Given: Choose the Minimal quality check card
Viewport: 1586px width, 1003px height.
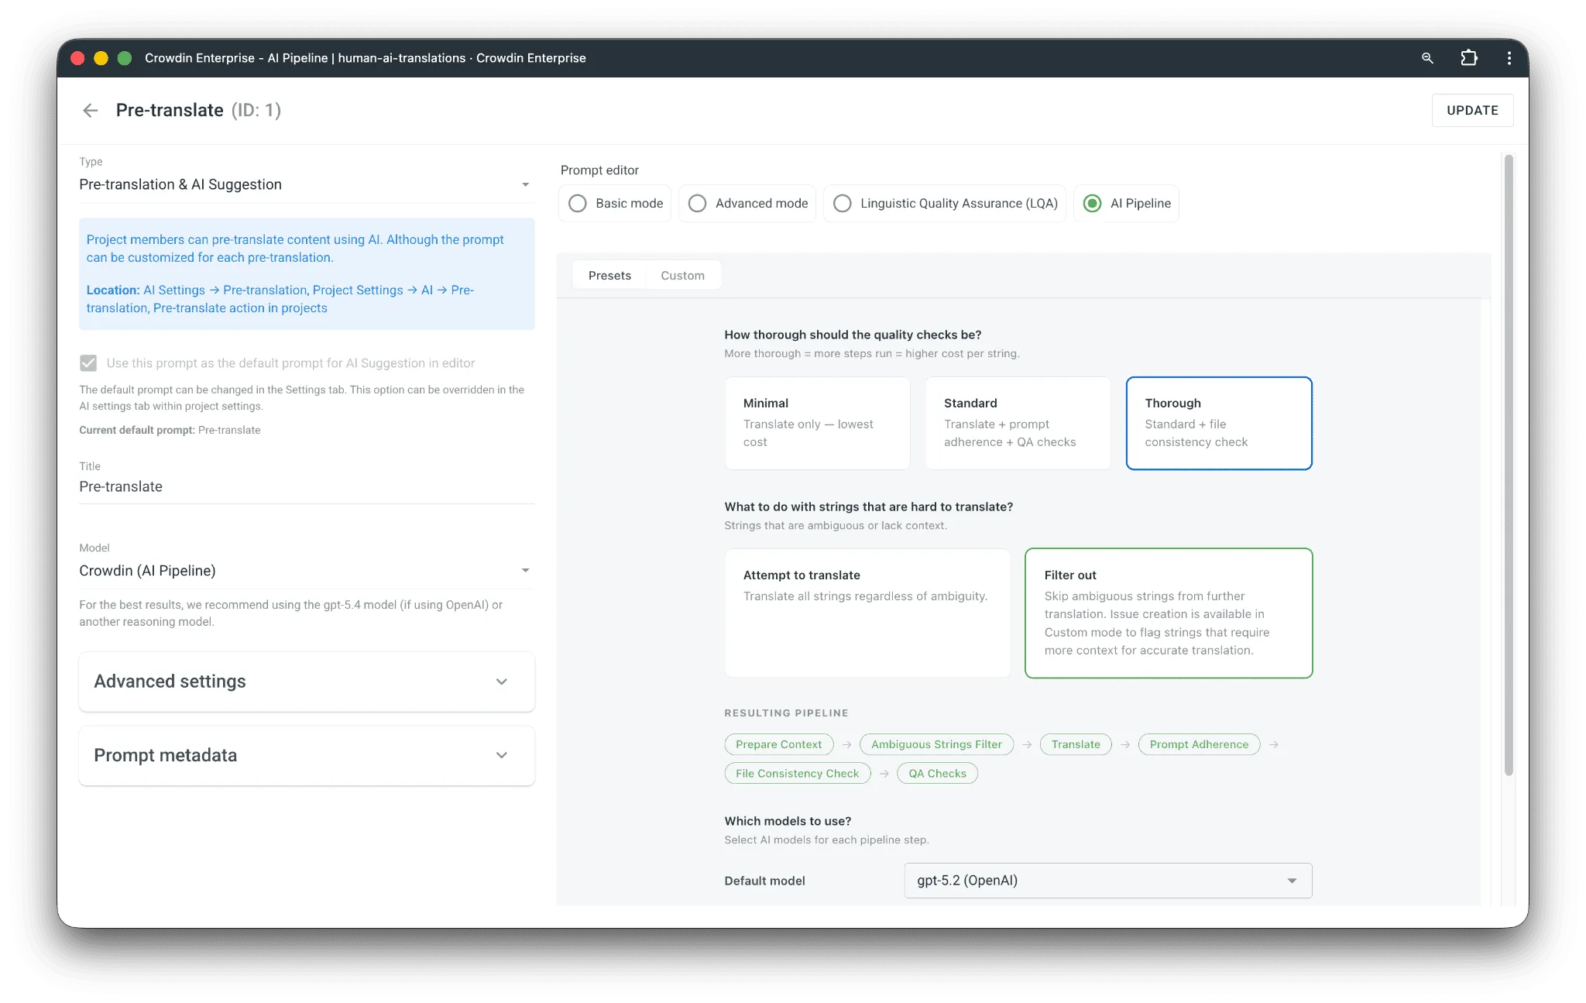Looking at the screenshot, I should tap(817, 423).
